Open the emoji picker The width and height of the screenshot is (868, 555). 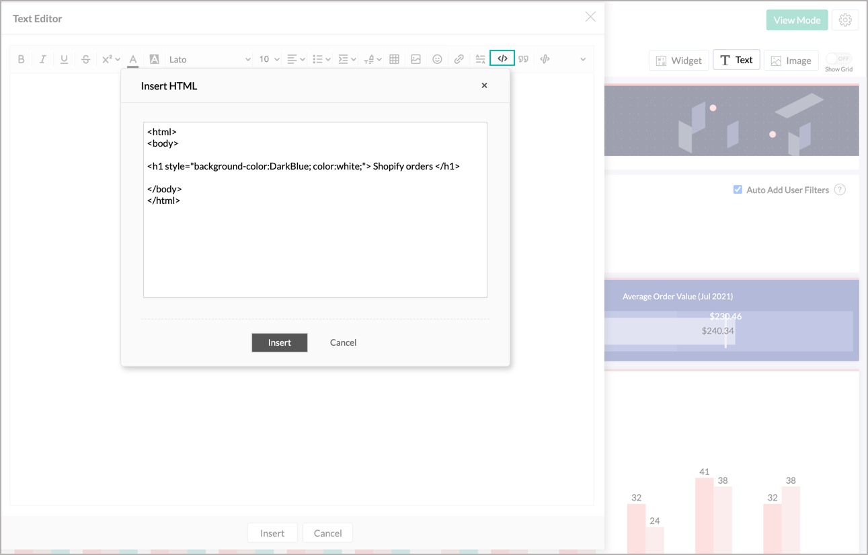(437, 59)
